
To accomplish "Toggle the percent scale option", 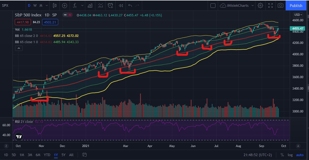I will 282,155.
